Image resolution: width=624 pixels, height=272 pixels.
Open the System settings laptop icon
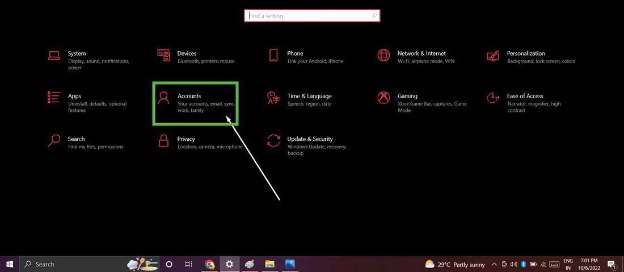(x=54, y=55)
